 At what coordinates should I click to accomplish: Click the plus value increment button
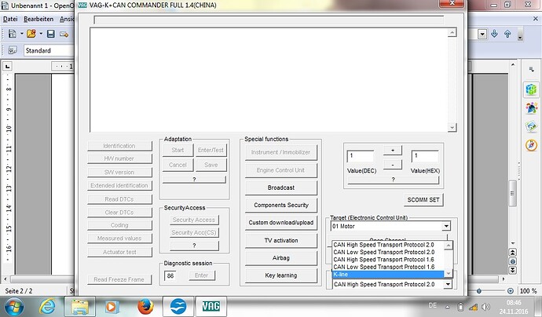pos(393,151)
